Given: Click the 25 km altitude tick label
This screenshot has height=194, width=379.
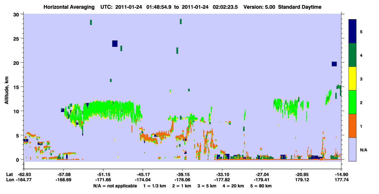Looking at the screenshot, I should pos(17,39).
